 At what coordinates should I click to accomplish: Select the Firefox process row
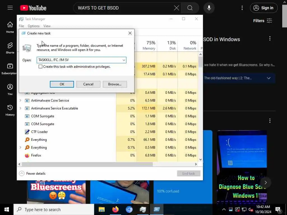pyautogui.click(x=36, y=155)
